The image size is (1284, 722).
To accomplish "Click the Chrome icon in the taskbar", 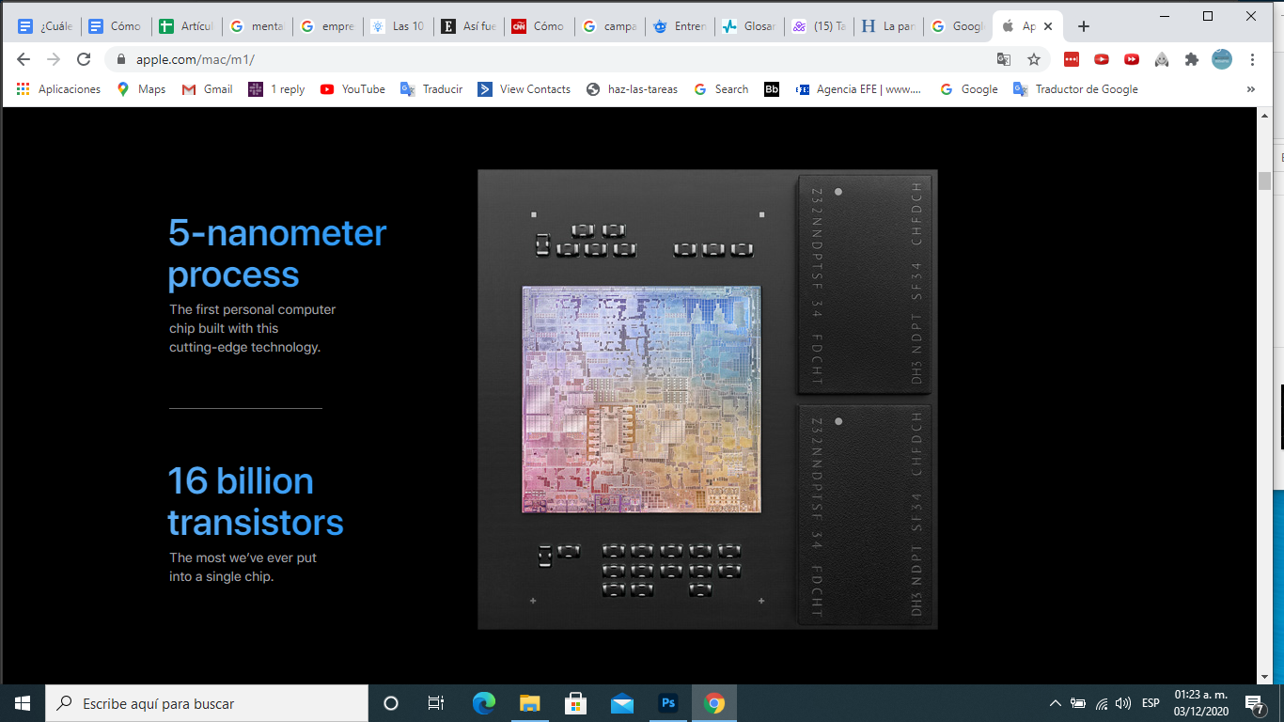I will (714, 703).
